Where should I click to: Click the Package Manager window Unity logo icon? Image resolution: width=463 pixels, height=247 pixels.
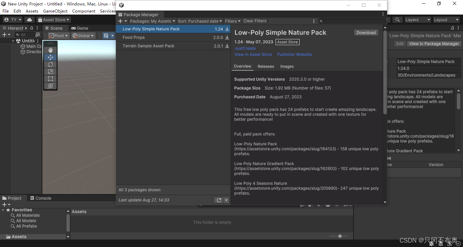(121, 5)
